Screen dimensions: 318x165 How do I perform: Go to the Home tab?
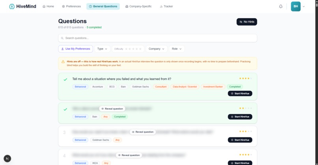(48, 6)
